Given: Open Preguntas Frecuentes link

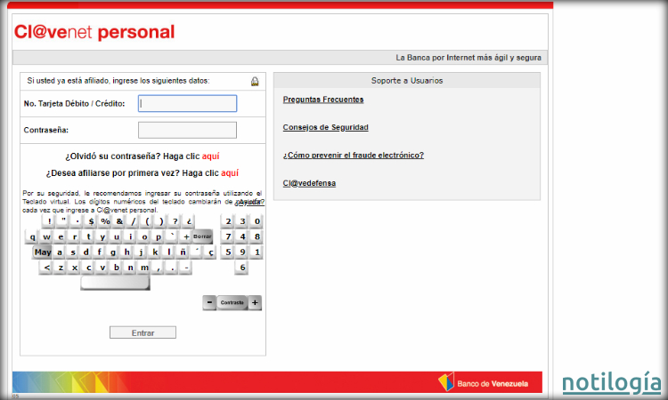Looking at the screenshot, I should 323,100.
